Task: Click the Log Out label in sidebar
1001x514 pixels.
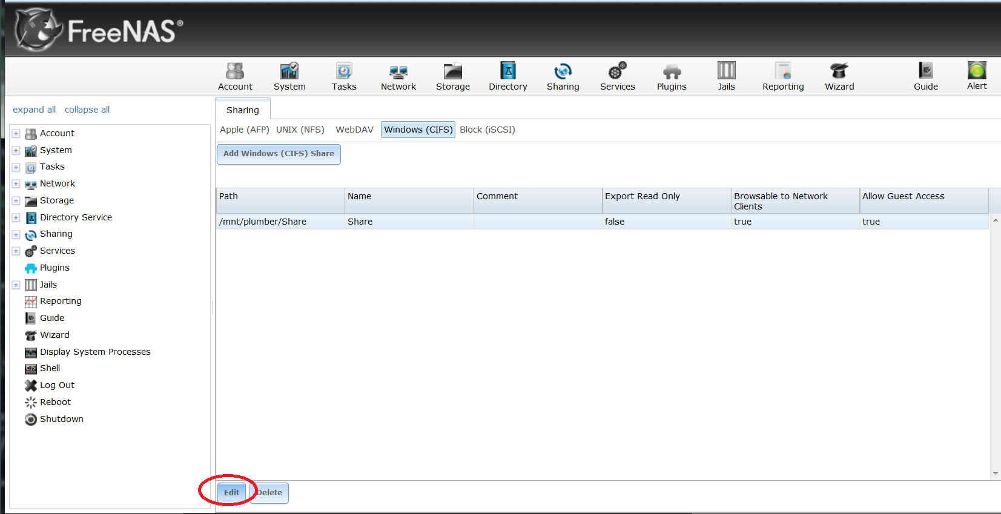Action: pos(58,385)
